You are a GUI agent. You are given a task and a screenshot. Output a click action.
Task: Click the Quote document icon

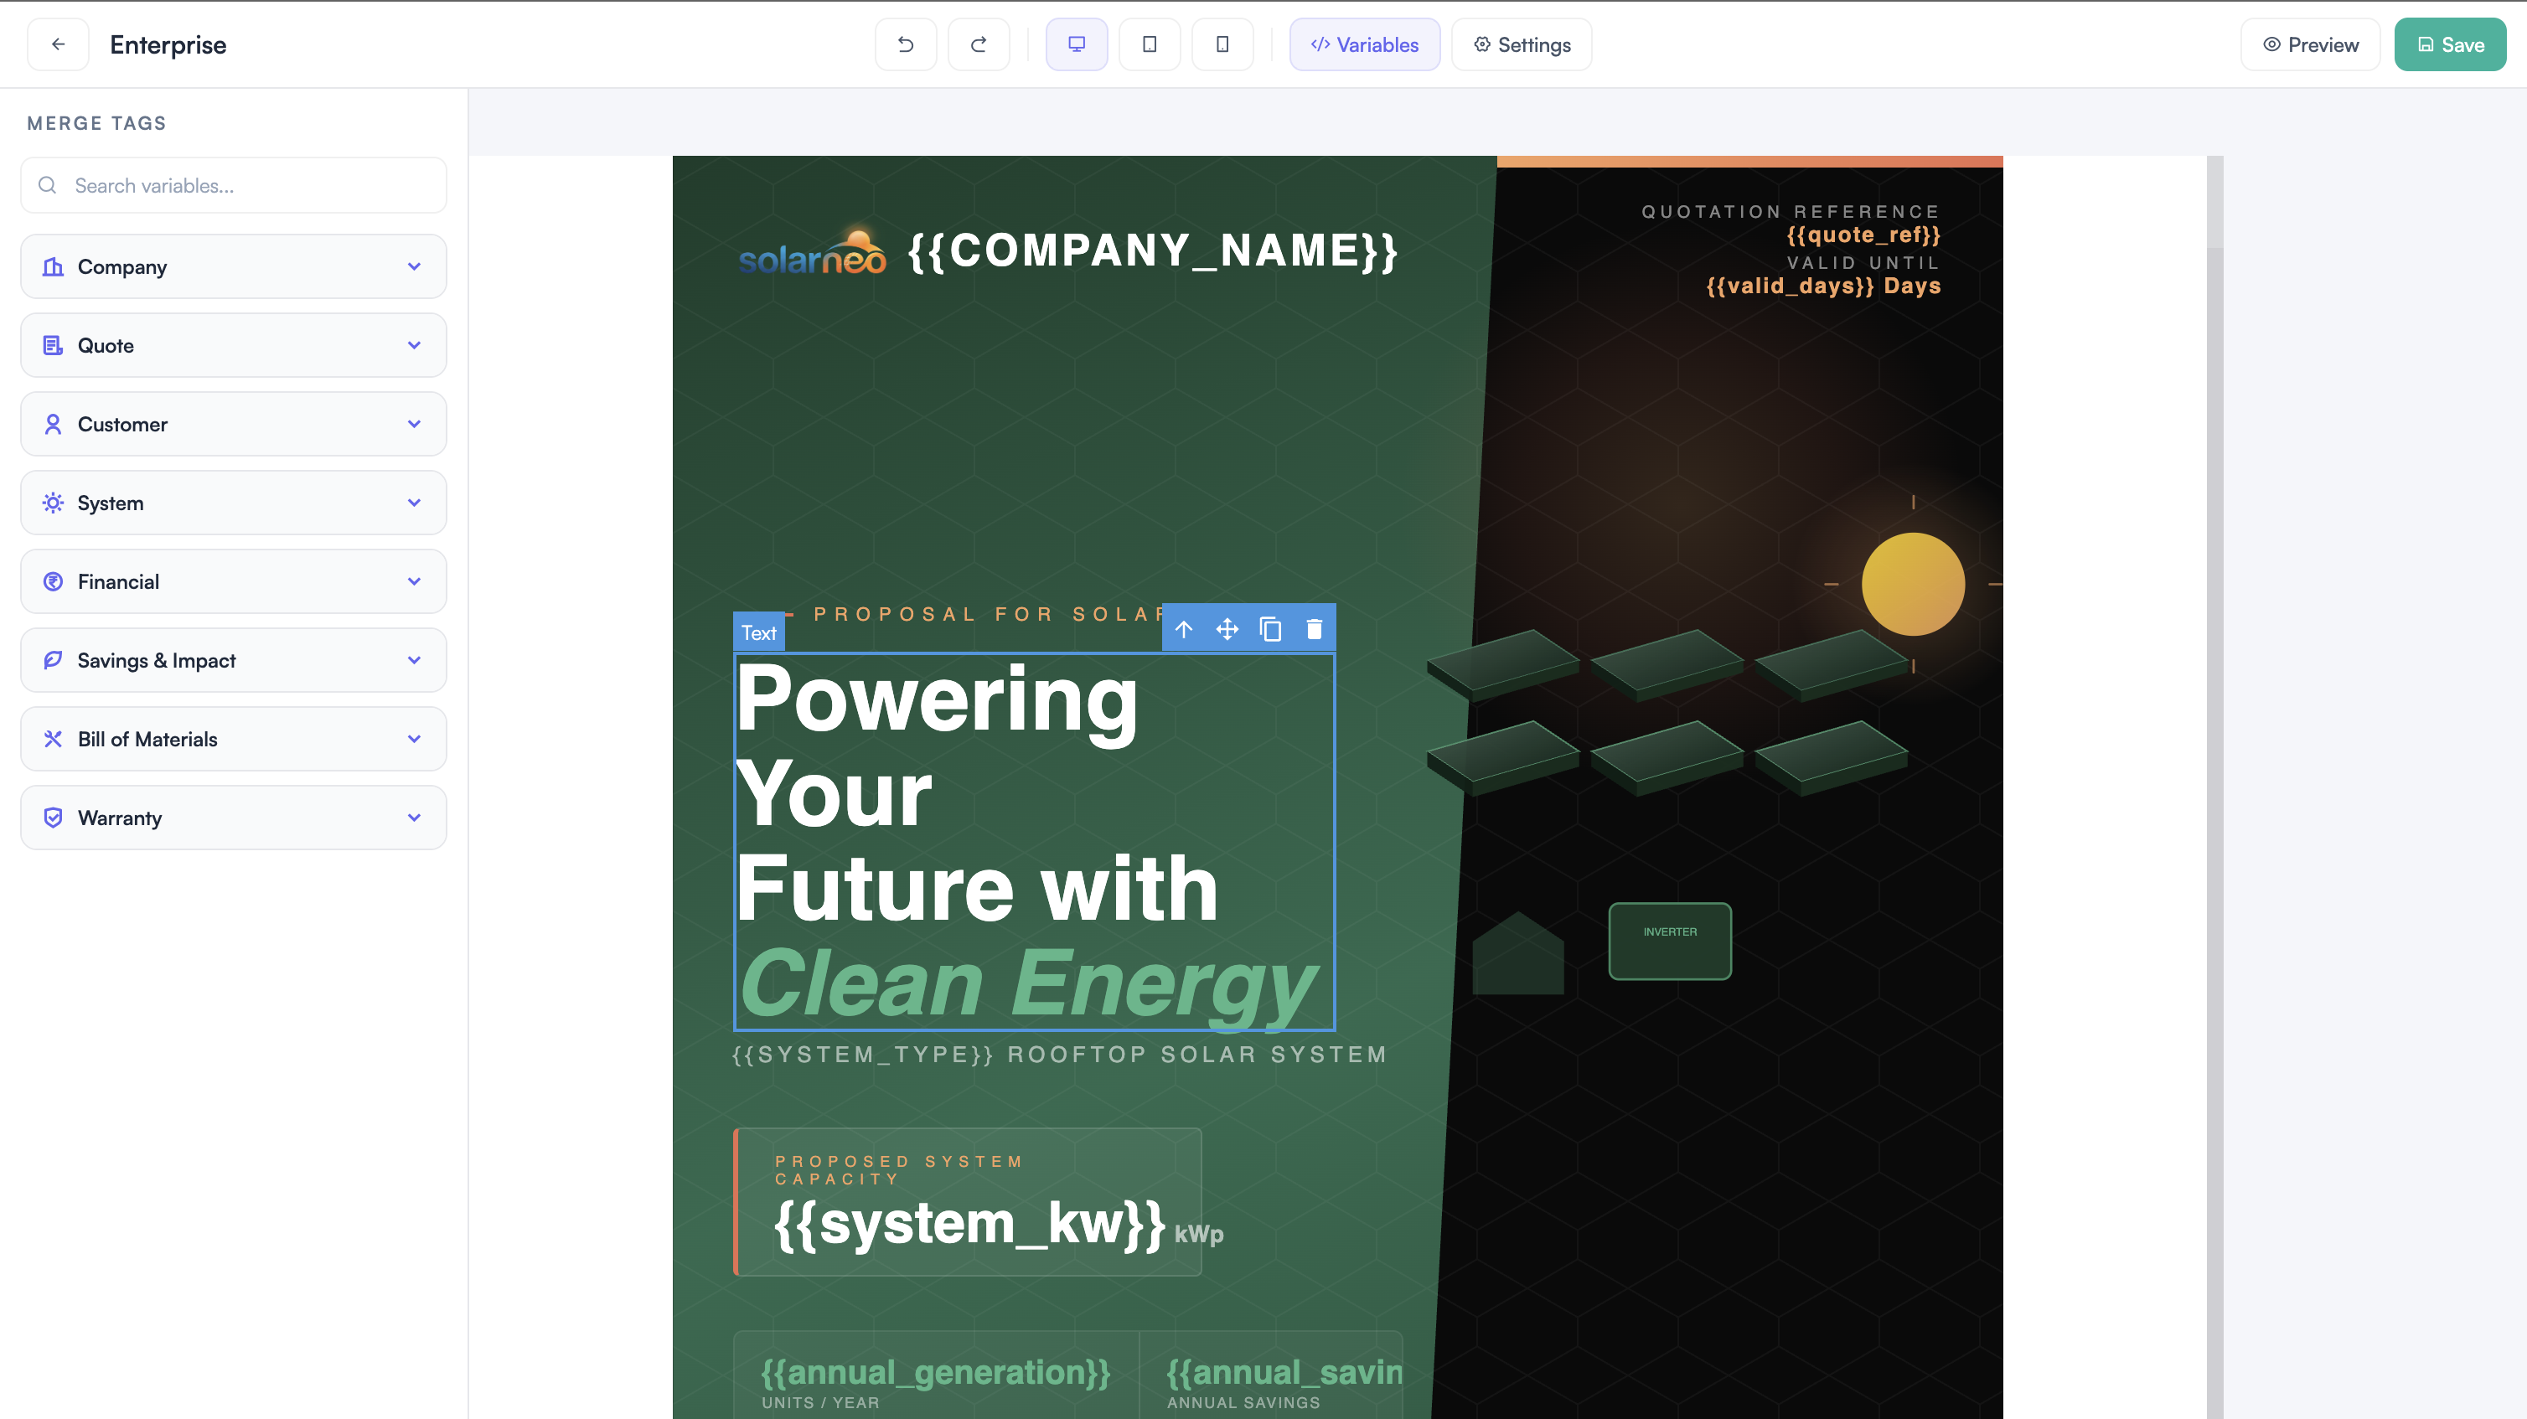[53, 345]
